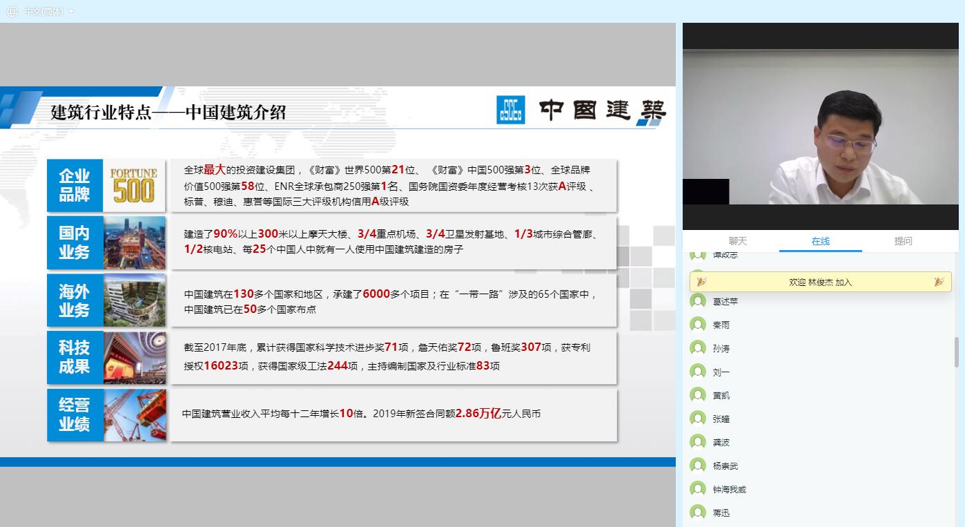Select participant name 钟海我威
965x527 pixels.
tap(729, 490)
